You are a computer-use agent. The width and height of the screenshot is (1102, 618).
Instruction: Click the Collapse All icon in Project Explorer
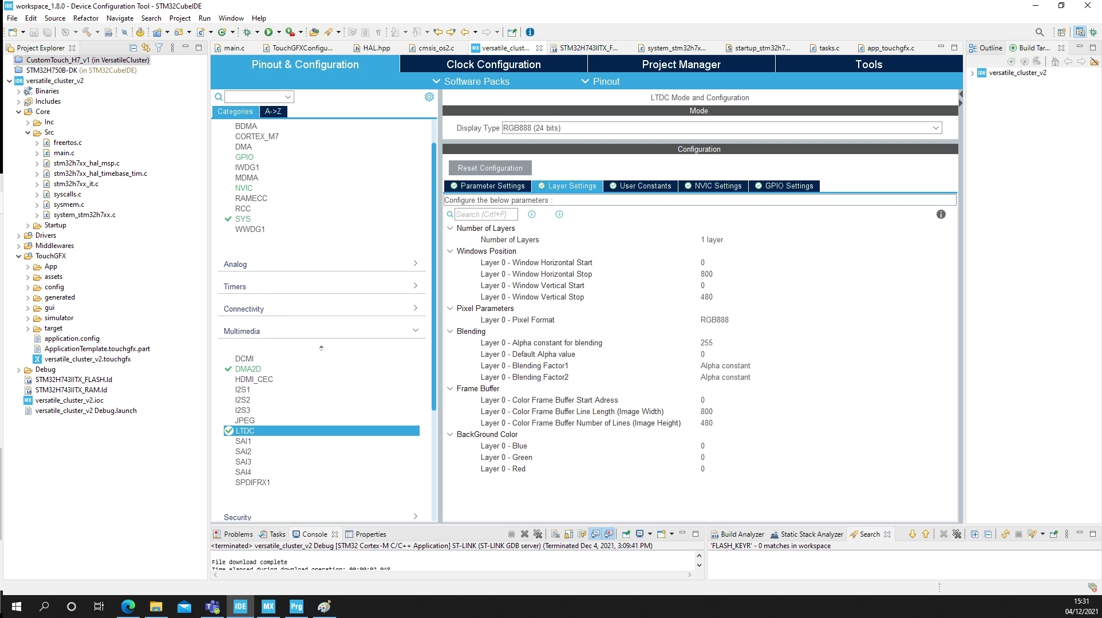[133, 48]
